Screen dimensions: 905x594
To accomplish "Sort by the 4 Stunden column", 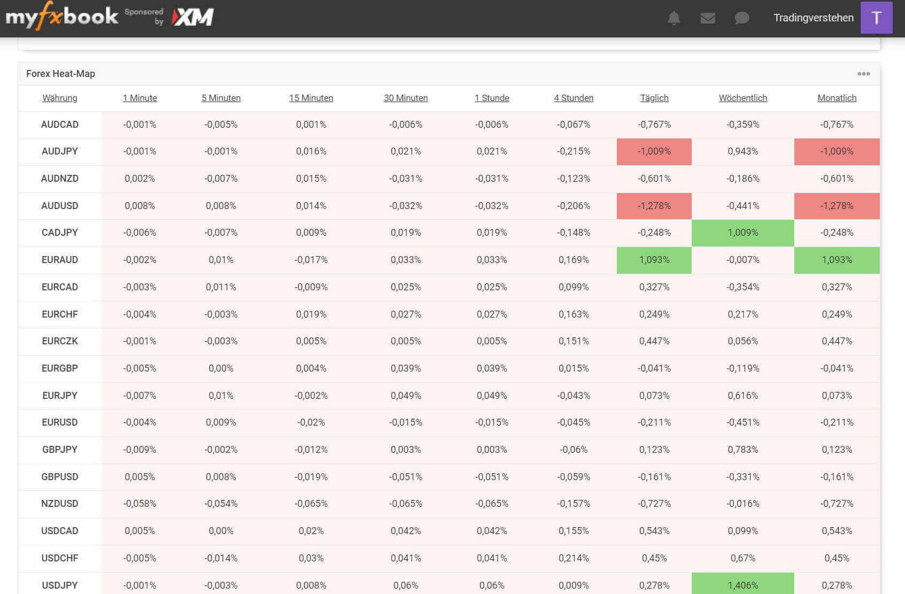I will [x=573, y=98].
